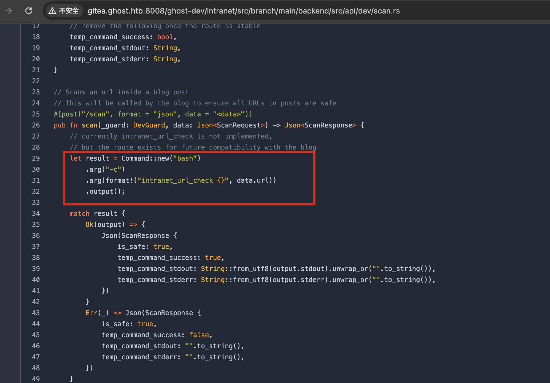Open the 不安全 site security warning
The width and height of the screenshot is (550, 383).
pos(64,11)
